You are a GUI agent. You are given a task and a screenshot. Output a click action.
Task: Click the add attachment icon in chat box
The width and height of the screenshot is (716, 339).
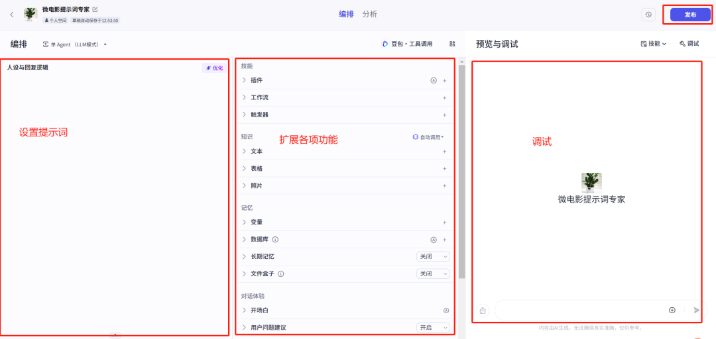tap(672, 310)
